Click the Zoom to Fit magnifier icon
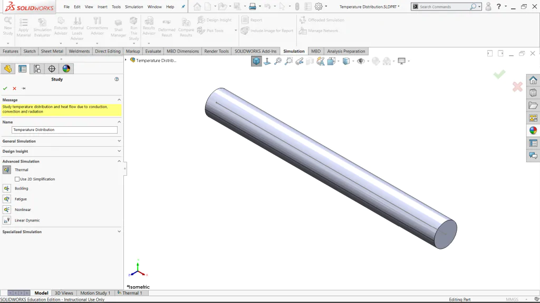Viewport: 540px width, 303px height. 277,61
